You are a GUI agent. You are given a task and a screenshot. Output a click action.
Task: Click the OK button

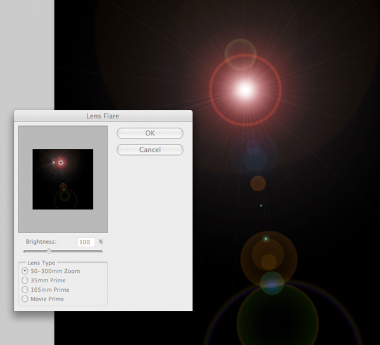click(150, 134)
